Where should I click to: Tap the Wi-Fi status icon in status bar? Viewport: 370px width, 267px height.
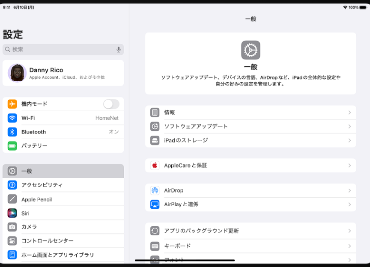(345, 7)
